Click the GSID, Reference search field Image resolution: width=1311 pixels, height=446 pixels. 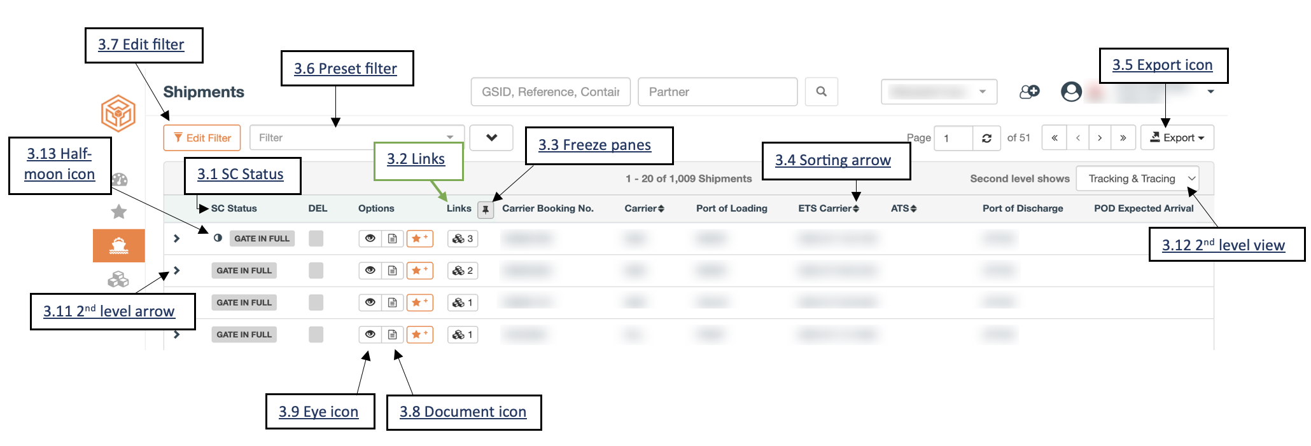(x=550, y=91)
